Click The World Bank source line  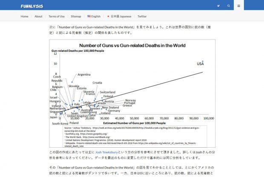pyautogui.click(x=87, y=137)
